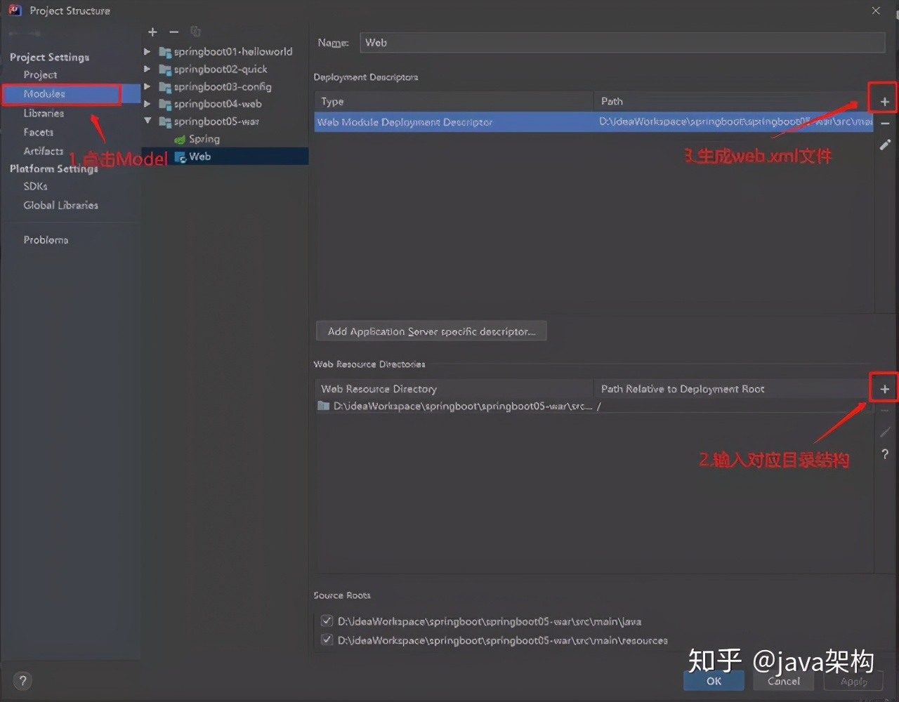This screenshot has width=899, height=702.
Task: Open the help button at the dialog's bottom left
Action: coord(22,680)
